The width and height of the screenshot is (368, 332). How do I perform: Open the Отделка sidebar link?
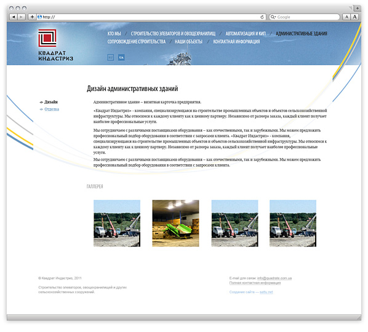point(52,109)
